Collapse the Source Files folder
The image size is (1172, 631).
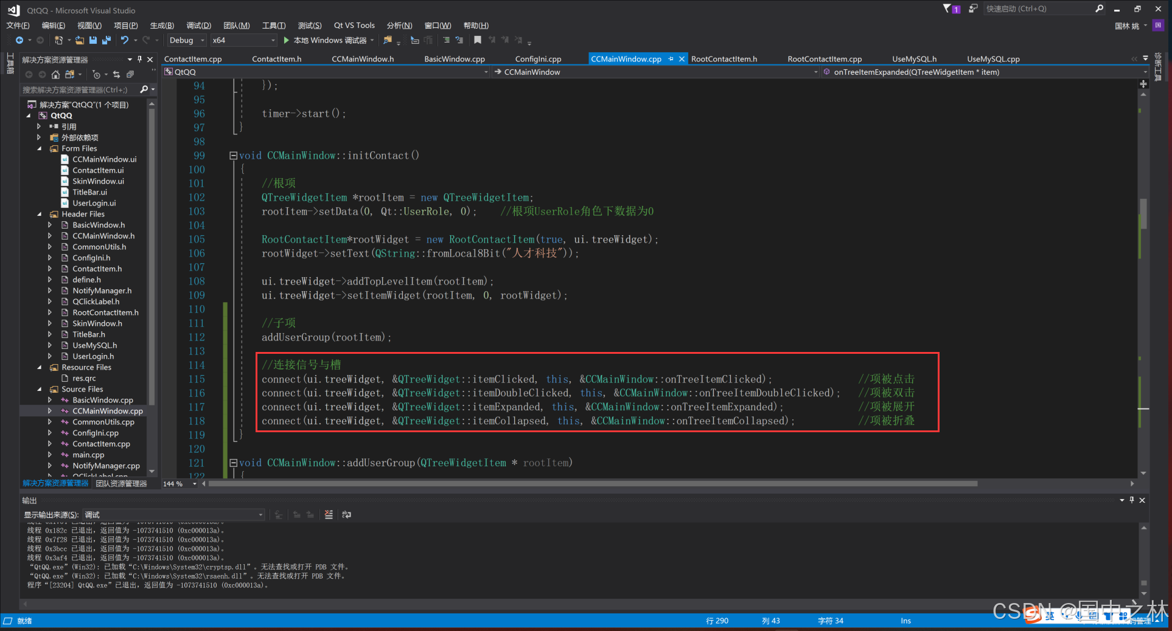click(40, 389)
